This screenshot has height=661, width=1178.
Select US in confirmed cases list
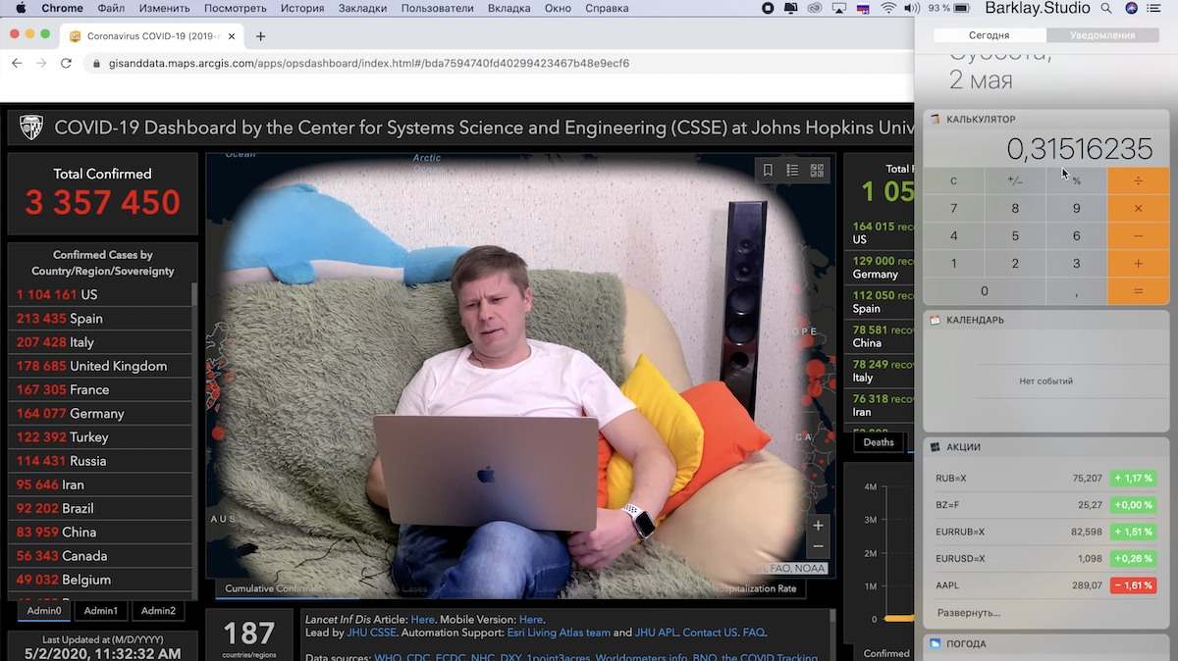pos(100,294)
